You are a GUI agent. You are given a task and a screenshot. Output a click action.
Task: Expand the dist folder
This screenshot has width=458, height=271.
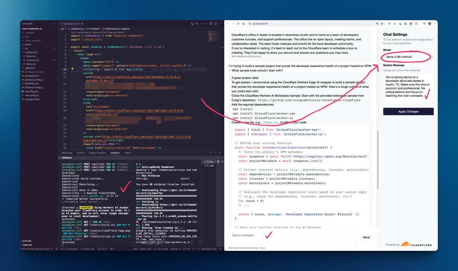(27, 37)
